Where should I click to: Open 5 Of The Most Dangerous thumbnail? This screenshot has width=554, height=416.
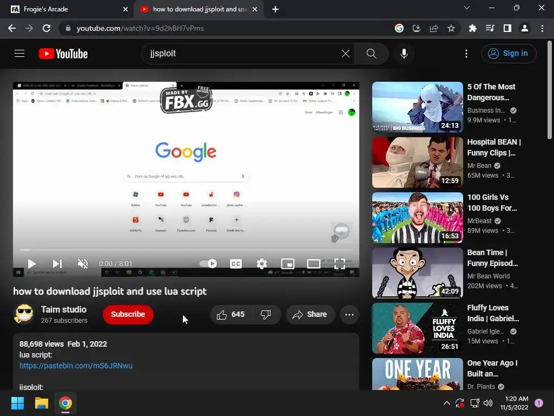[417, 107]
